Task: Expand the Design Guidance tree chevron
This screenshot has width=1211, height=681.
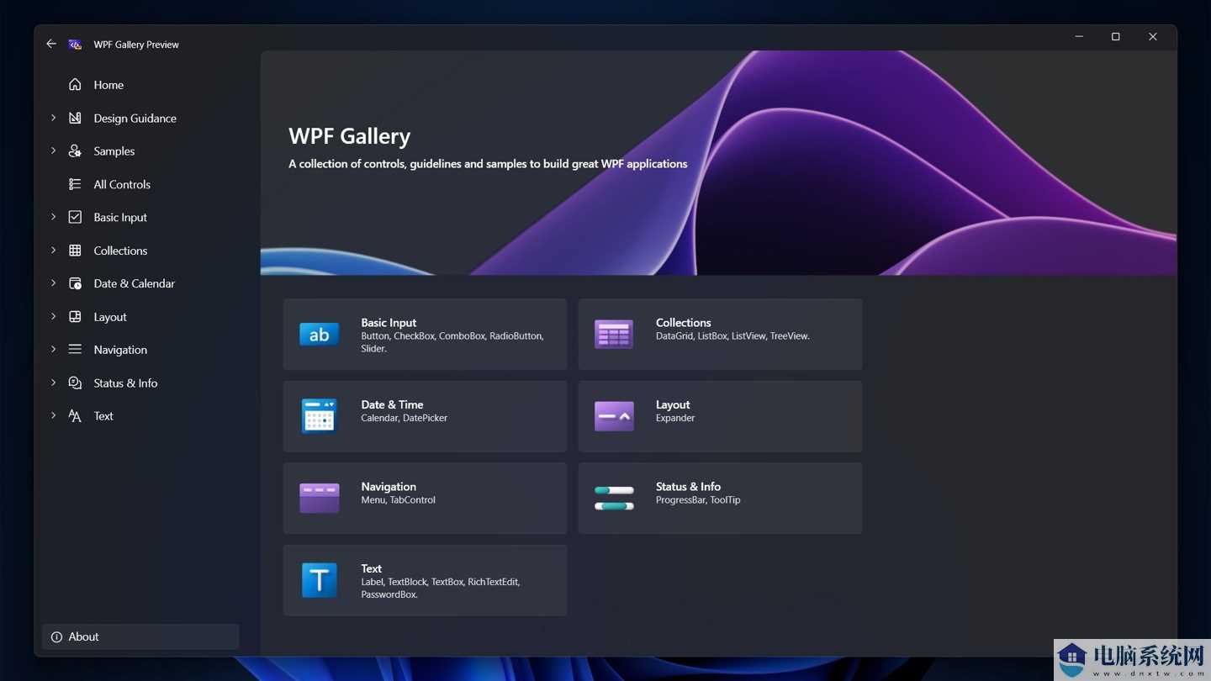Action: [53, 118]
